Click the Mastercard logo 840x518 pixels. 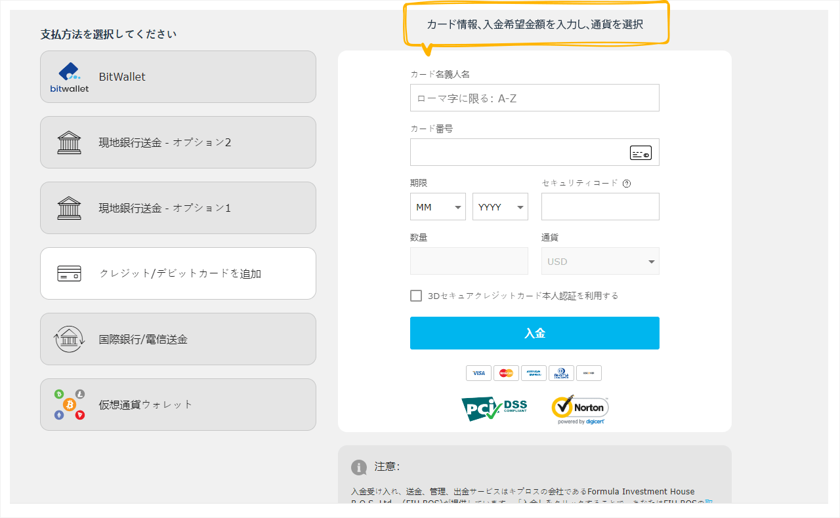pos(506,373)
